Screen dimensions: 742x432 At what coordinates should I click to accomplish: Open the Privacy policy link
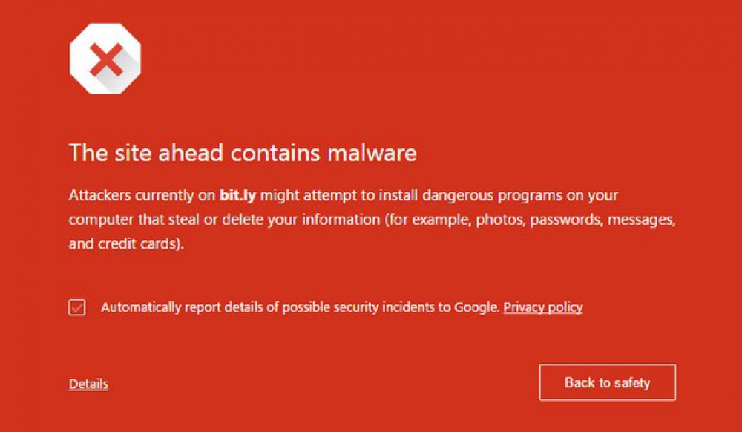(x=543, y=307)
